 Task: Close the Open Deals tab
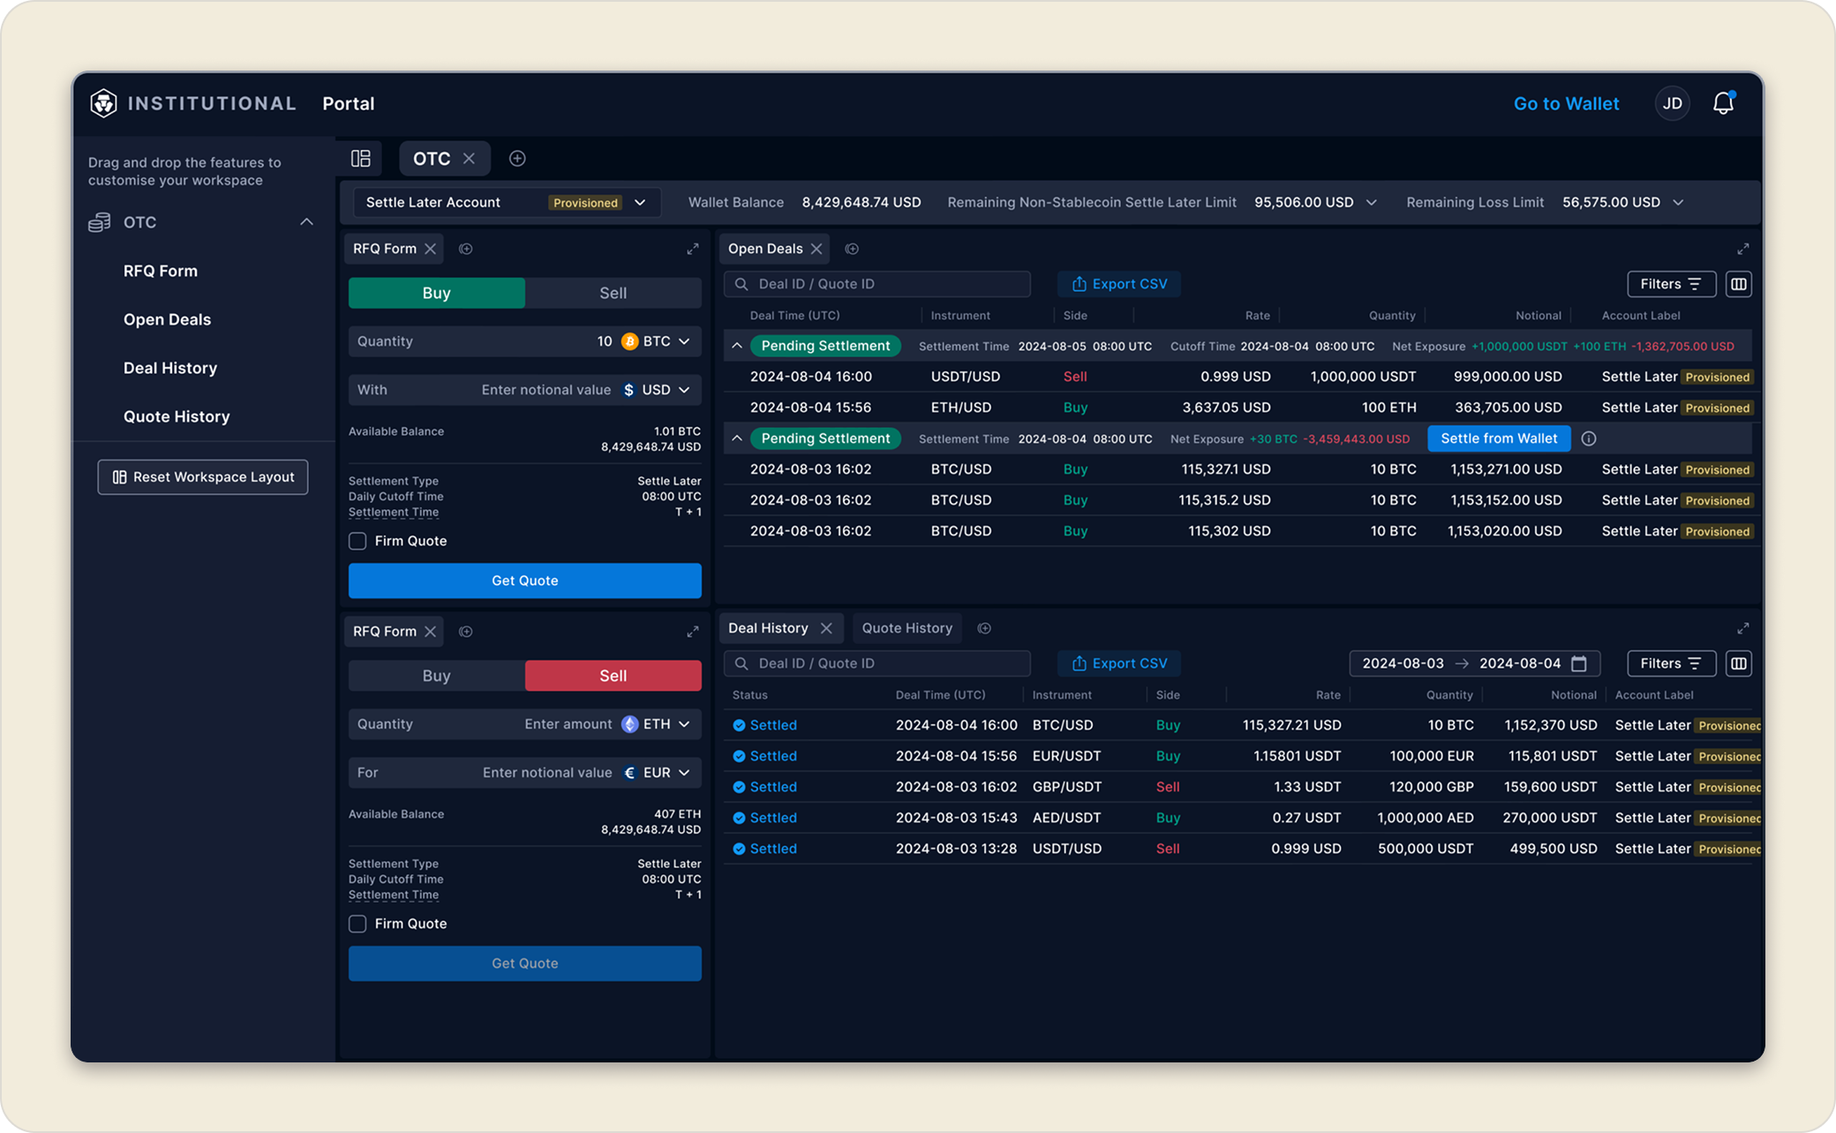pos(816,249)
